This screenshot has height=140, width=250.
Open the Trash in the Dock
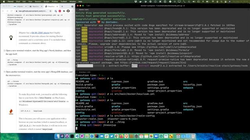point(193,136)
